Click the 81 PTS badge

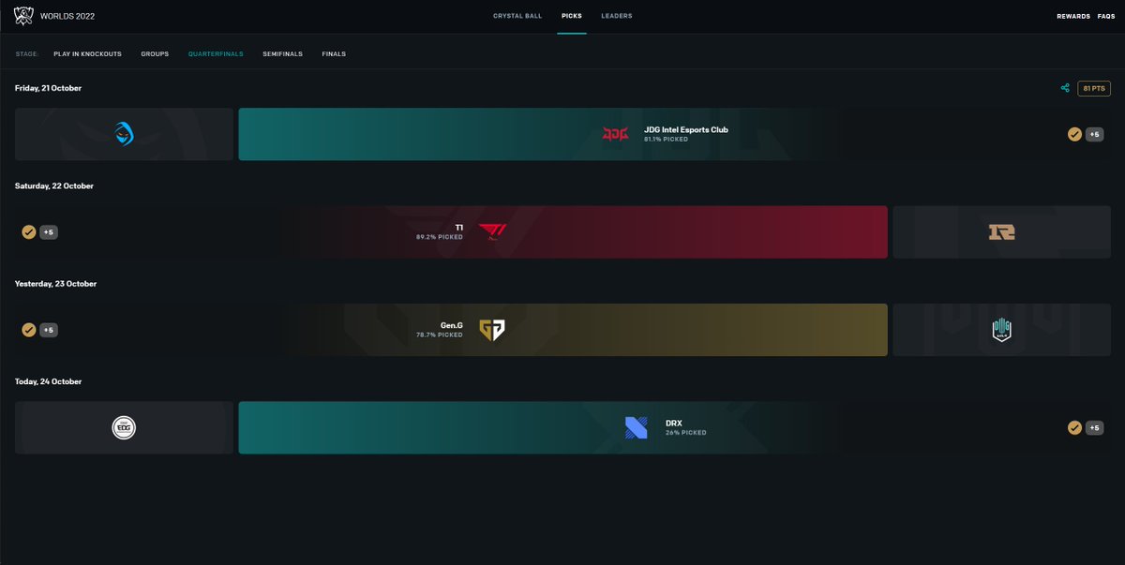tap(1094, 88)
